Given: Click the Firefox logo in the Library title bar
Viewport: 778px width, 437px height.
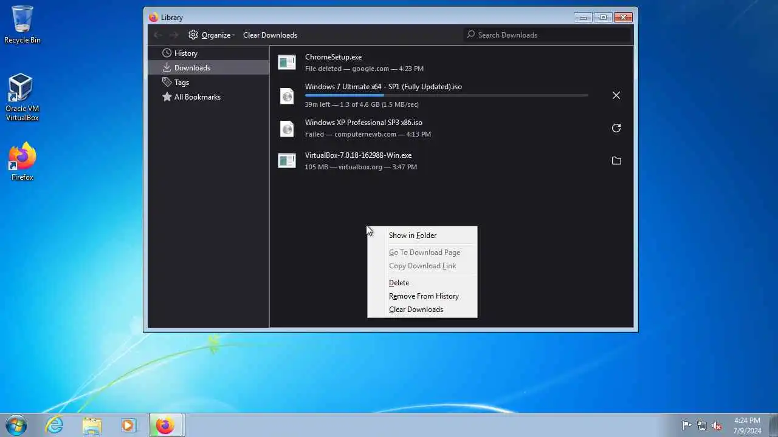Looking at the screenshot, I should 154,18.
